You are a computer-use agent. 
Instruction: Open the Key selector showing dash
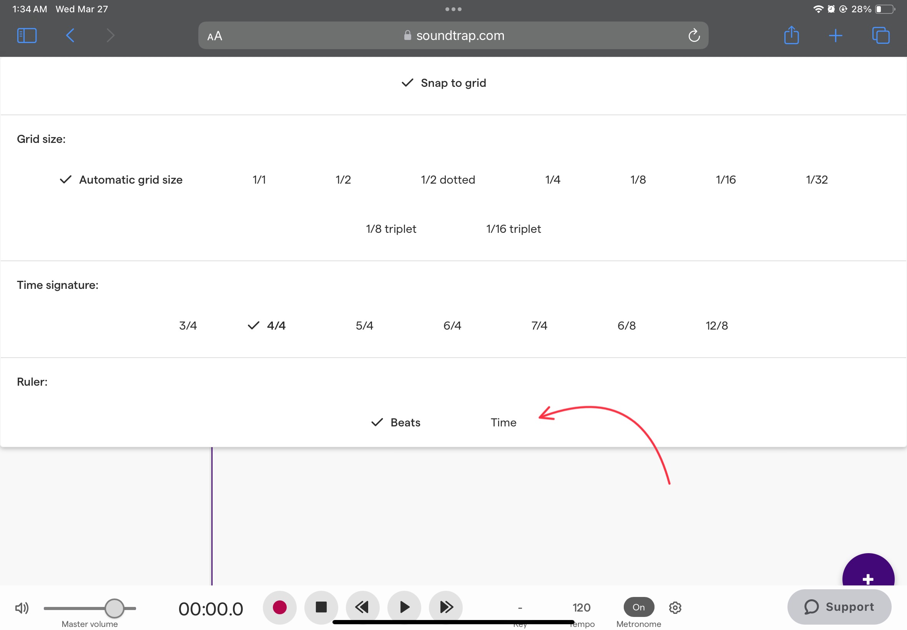coord(520,608)
